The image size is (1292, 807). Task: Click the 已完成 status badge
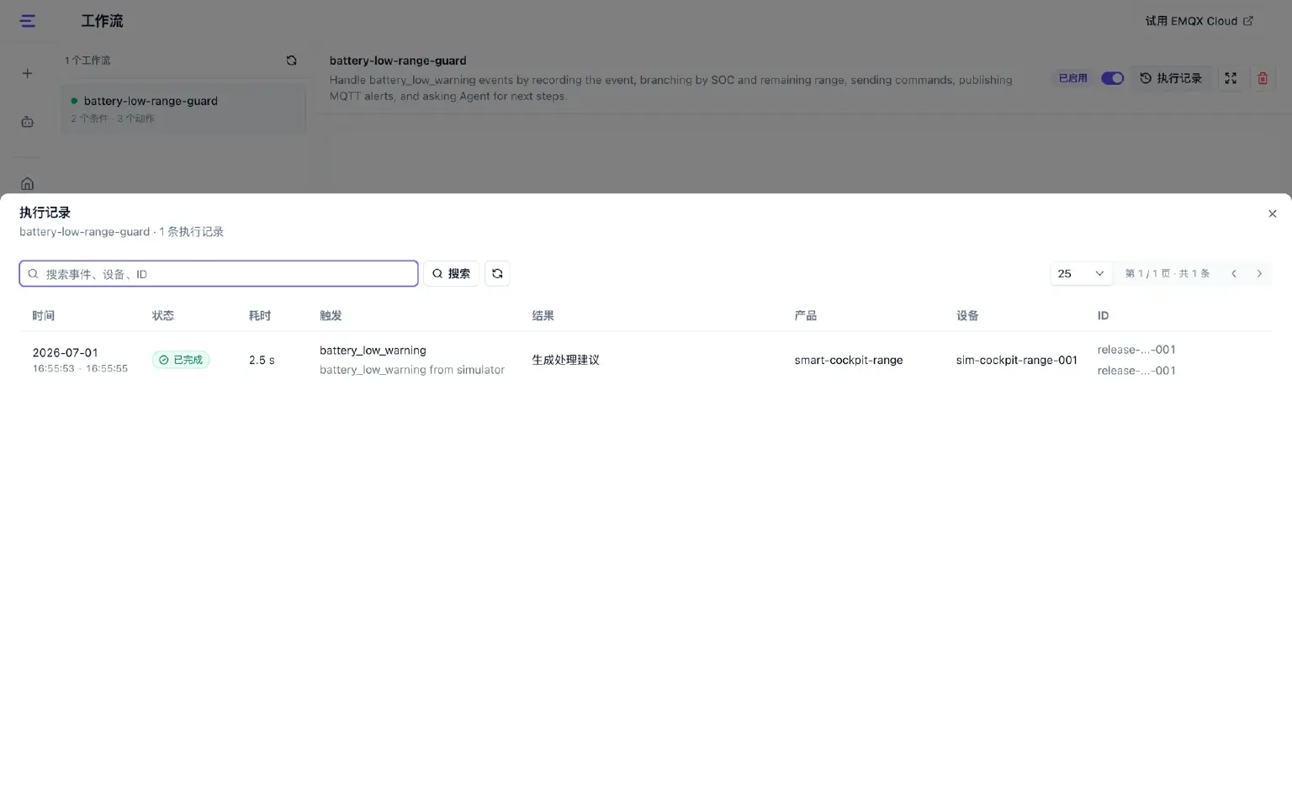(181, 360)
